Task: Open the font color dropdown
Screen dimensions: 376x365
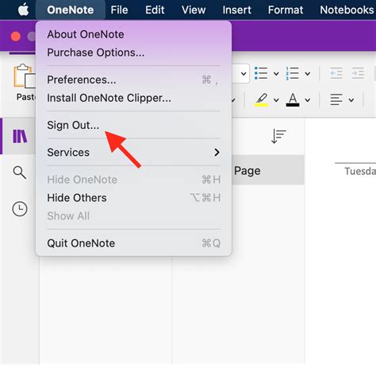Action: pyautogui.click(x=308, y=100)
